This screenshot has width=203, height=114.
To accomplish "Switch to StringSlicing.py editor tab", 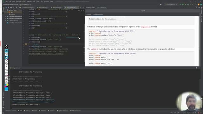I will [56, 8].
